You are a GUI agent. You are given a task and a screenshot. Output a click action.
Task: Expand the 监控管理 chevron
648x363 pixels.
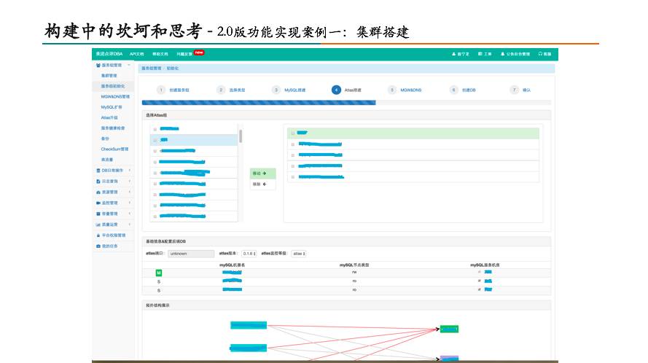(x=129, y=203)
